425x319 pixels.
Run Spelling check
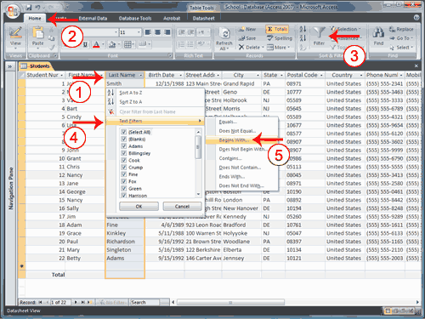pos(280,38)
